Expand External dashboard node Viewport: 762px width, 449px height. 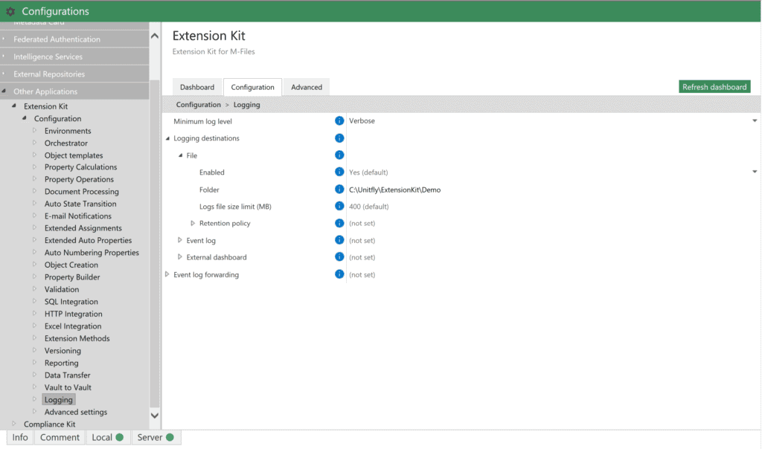click(x=180, y=257)
